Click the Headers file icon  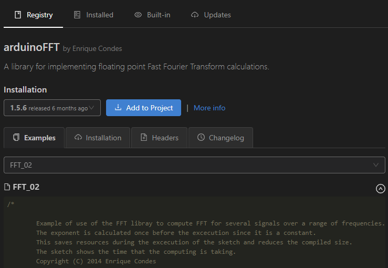pyautogui.click(x=144, y=138)
